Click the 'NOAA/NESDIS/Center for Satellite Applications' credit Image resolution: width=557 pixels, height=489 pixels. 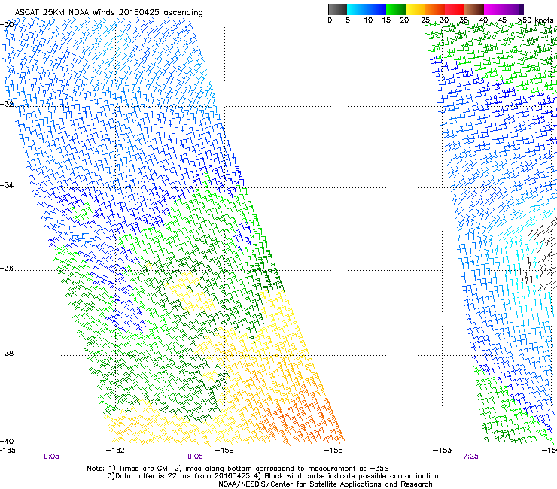pos(325,484)
